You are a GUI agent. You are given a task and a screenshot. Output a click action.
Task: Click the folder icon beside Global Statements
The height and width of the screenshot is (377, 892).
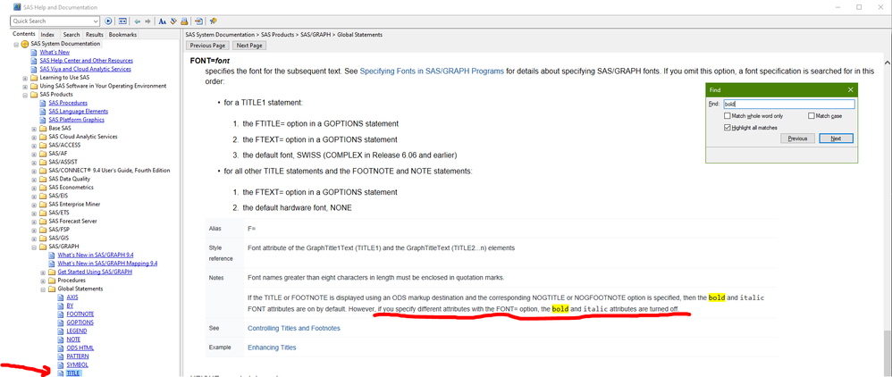pos(52,289)
